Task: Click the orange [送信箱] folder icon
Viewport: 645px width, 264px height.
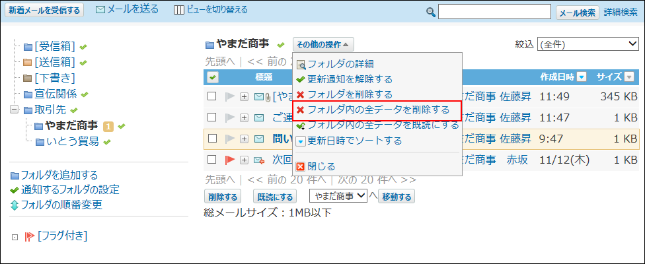Action: click(x=28, y=63)
